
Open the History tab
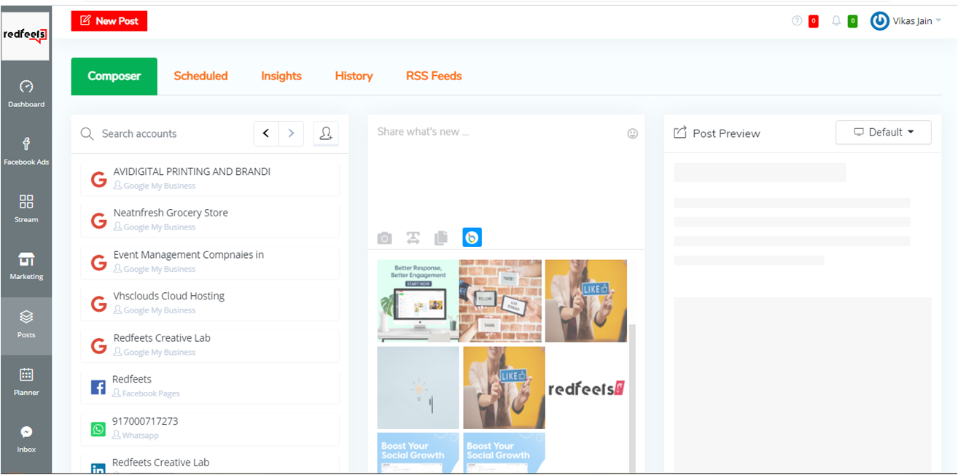click(x=354, y=76)
